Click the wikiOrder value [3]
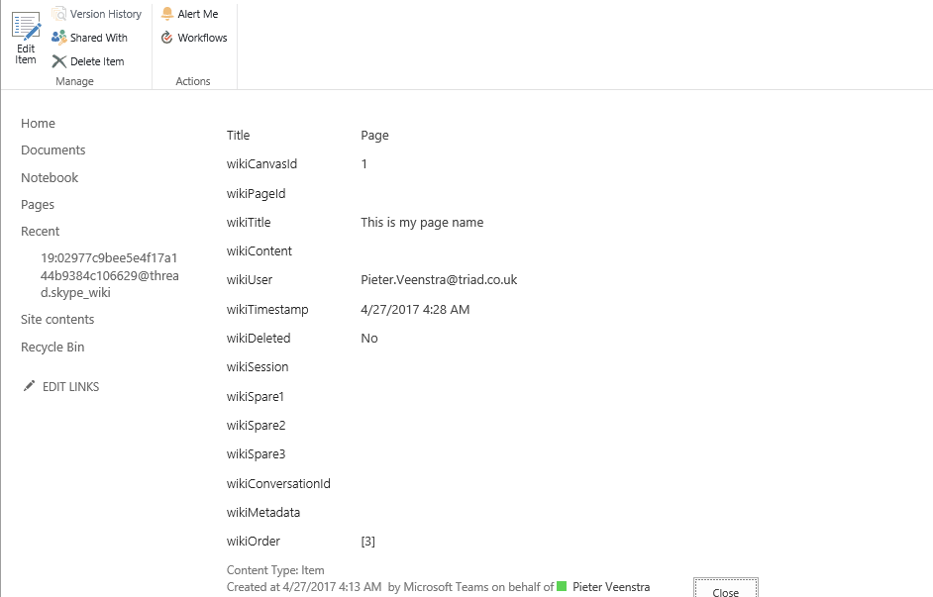Viewport: 933px width, 597px height. 367,542
